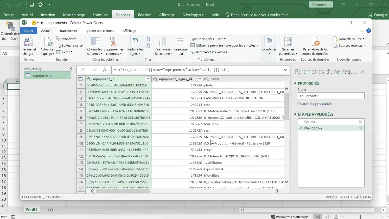Click Gérer les paramètres icon

point(288,42)
